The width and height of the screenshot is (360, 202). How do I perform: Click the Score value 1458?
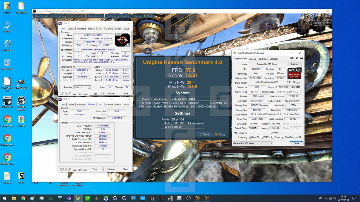click(191, 75)
